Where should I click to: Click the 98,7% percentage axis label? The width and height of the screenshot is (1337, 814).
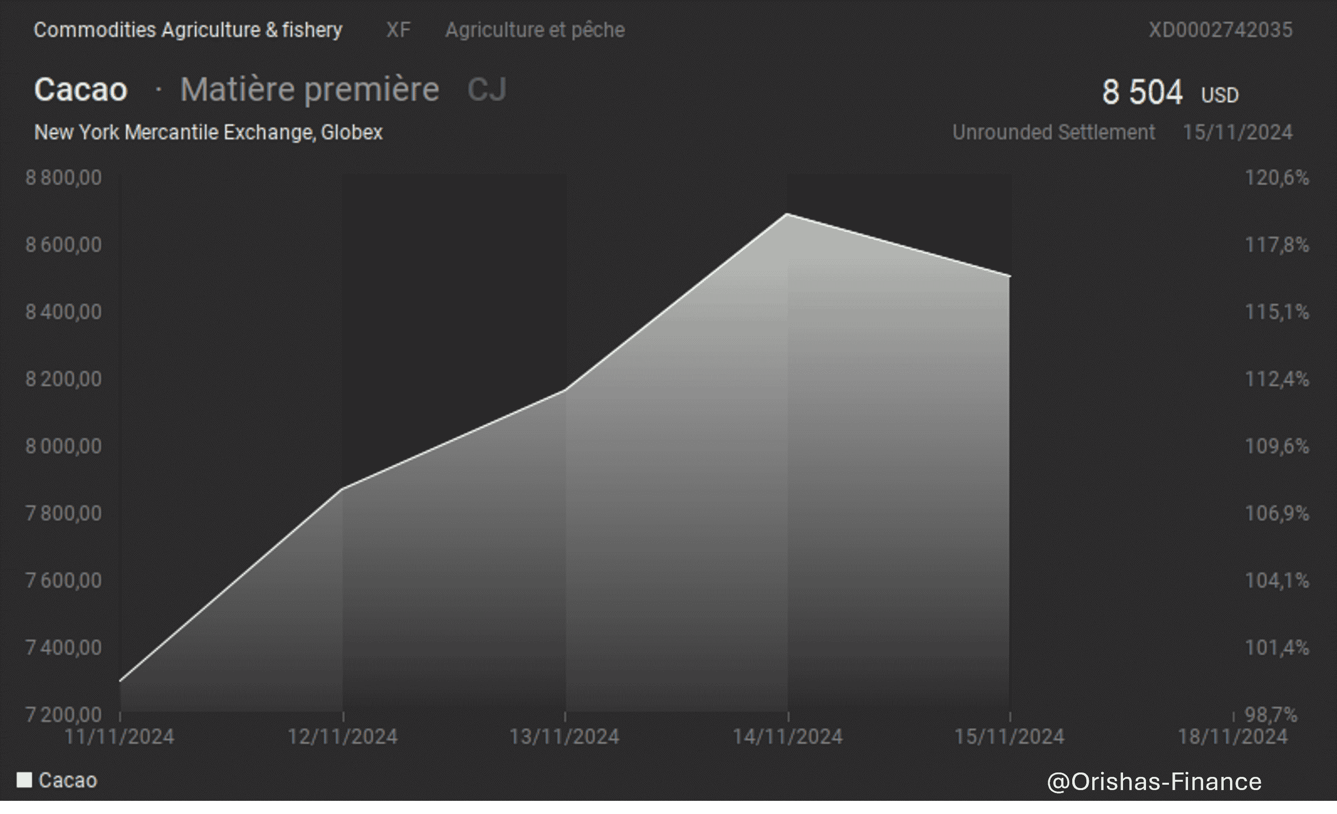pyautogui.click(x=1271, y=715)
